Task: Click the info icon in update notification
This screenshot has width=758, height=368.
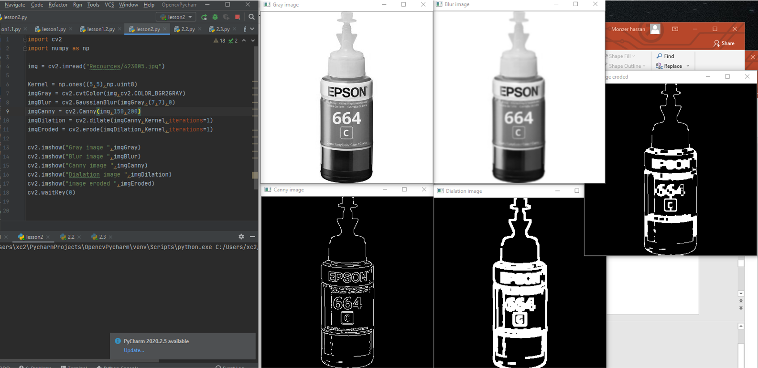Action: pyautogui.click(x=118, y=341)
